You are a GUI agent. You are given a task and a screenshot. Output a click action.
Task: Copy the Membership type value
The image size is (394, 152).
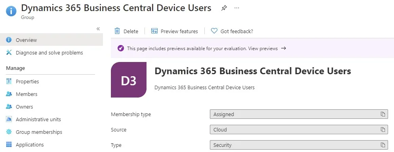click(x=383, y=114)
